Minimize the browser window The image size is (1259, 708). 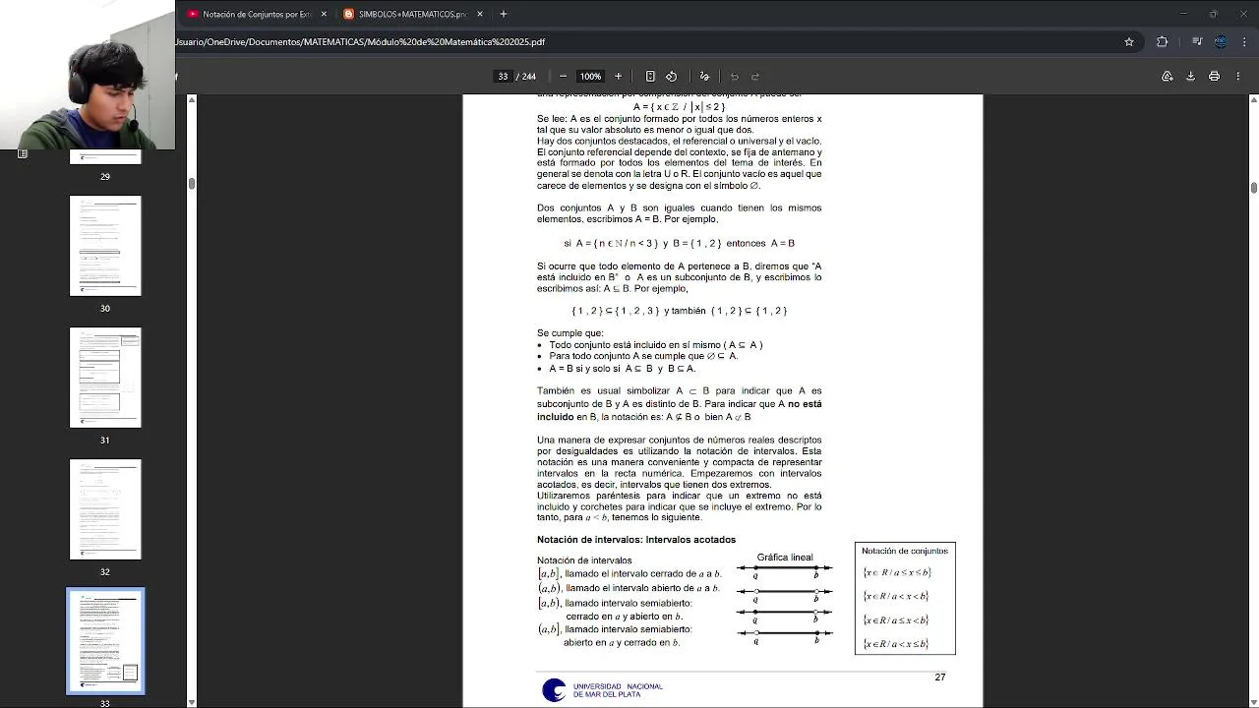click(x=1183, y=14)
